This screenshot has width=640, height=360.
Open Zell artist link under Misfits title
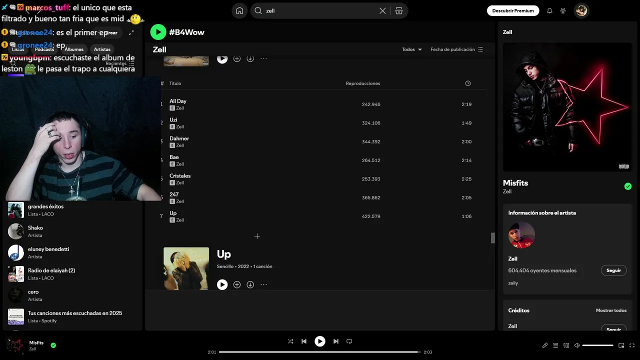(507, 191)
